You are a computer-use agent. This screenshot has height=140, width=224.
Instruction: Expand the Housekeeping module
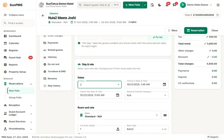click(31, 129)
